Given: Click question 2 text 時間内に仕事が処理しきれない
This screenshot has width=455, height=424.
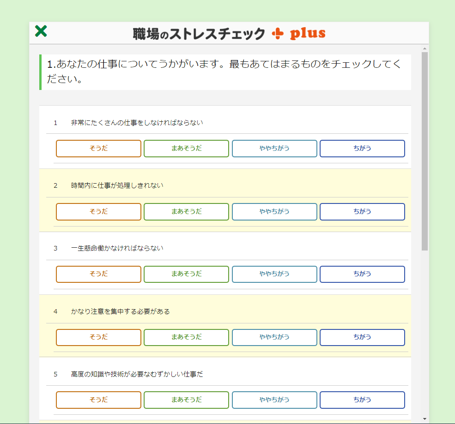Looking at the screenshot, I should pos(117,185).
